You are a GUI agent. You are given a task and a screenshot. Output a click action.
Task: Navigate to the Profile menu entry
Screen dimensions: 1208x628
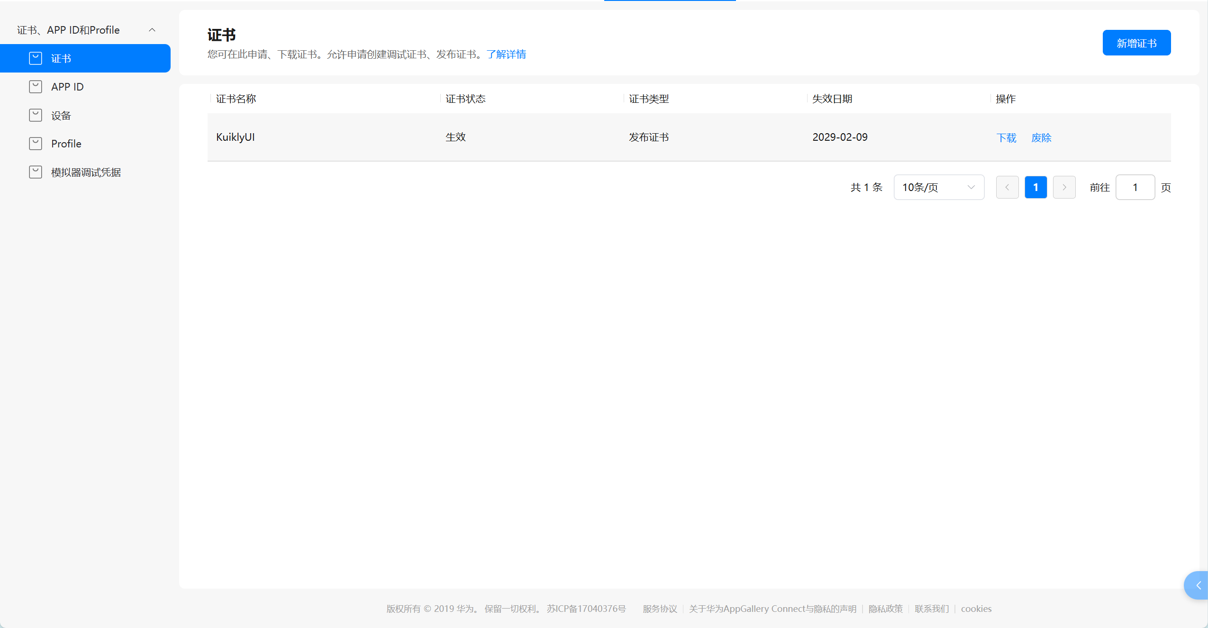[x=66, y=143]
